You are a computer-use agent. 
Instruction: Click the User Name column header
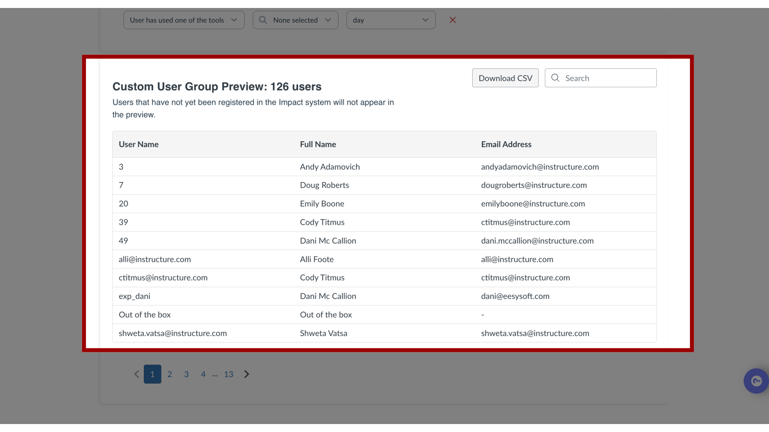[139, 144]
